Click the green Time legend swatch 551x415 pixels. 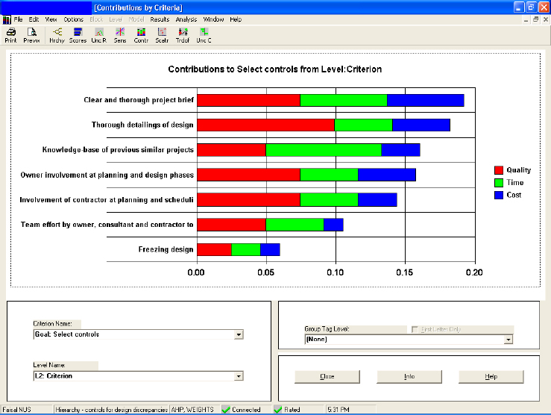tap(499, 183)
